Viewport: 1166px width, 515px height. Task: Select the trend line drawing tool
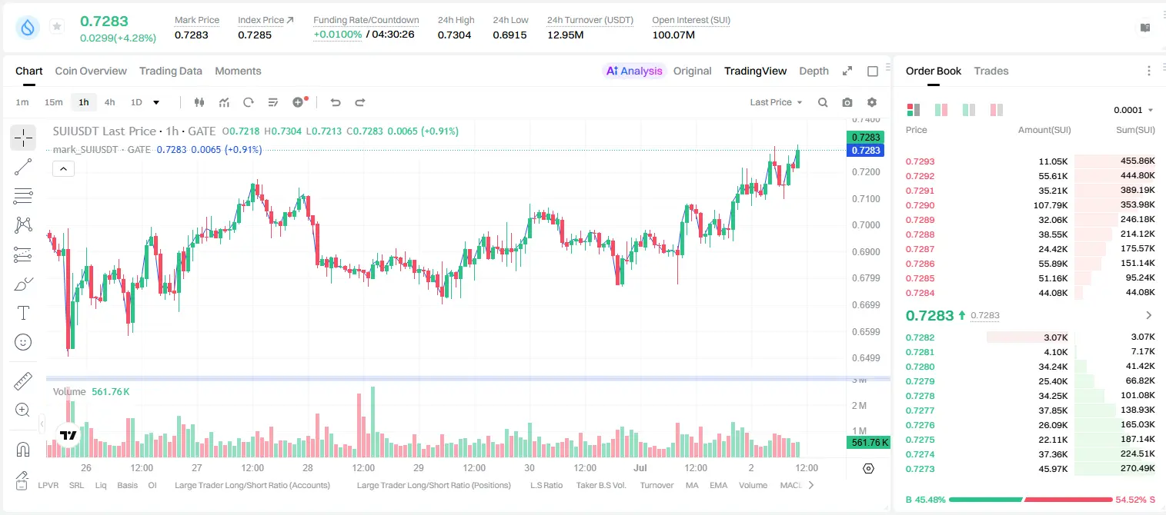click(x=23, y=167)
